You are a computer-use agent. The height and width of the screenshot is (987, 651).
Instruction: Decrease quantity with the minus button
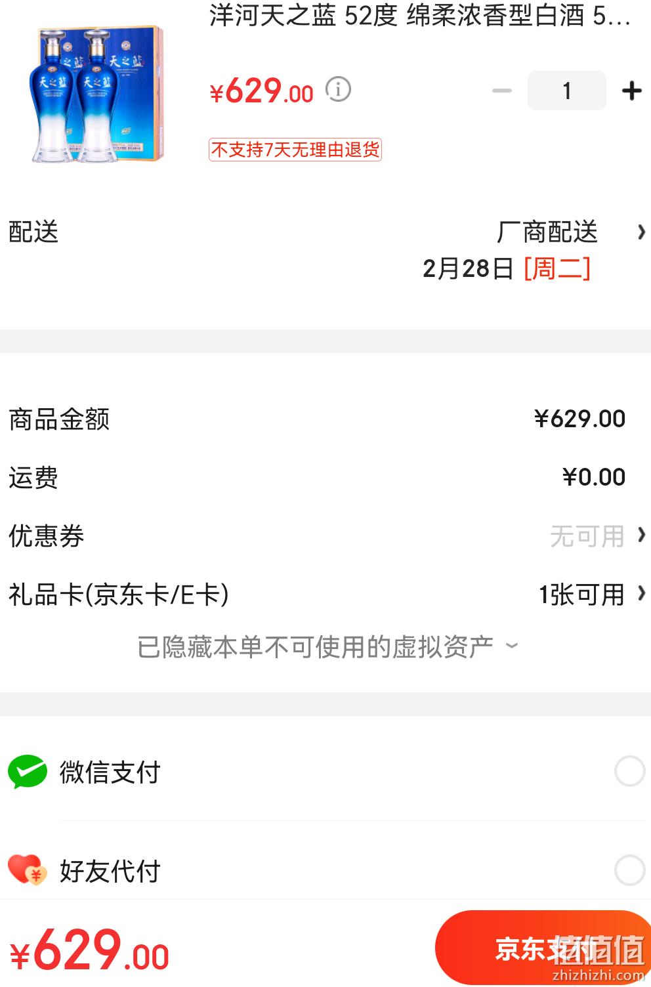(502, 91)
